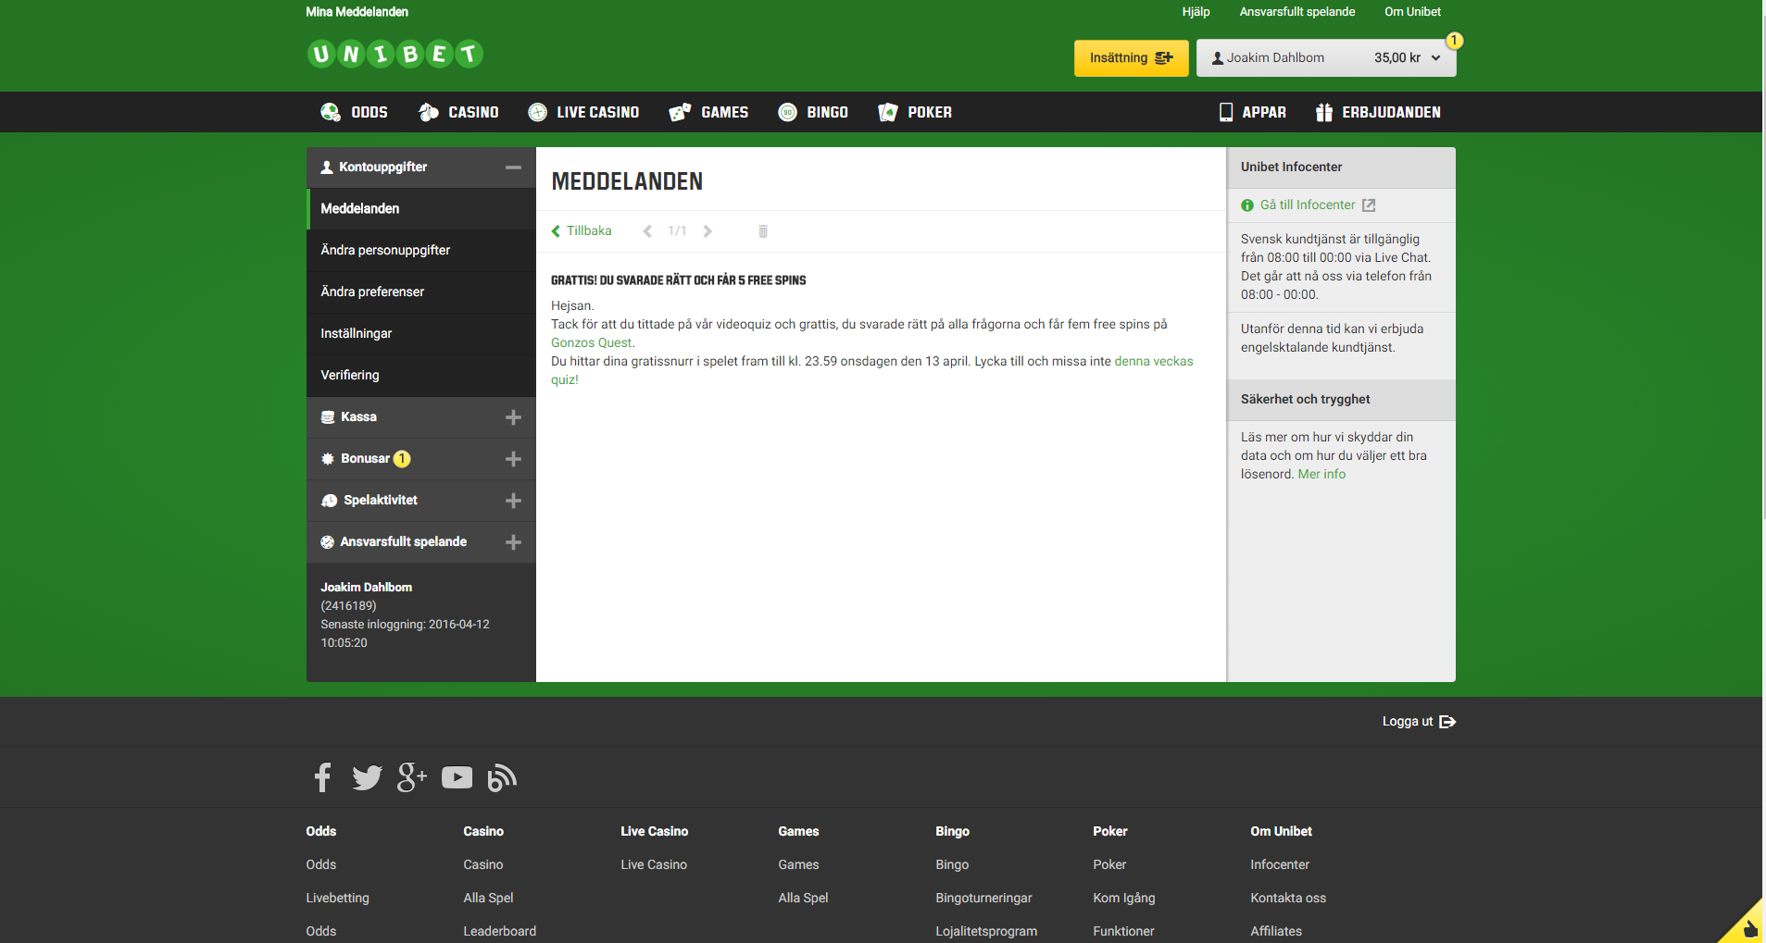Image resolution: width=1766 pixels, height=943 pixels.
Task: Open Ändra preferenser
Action: (x=421, y=292)
